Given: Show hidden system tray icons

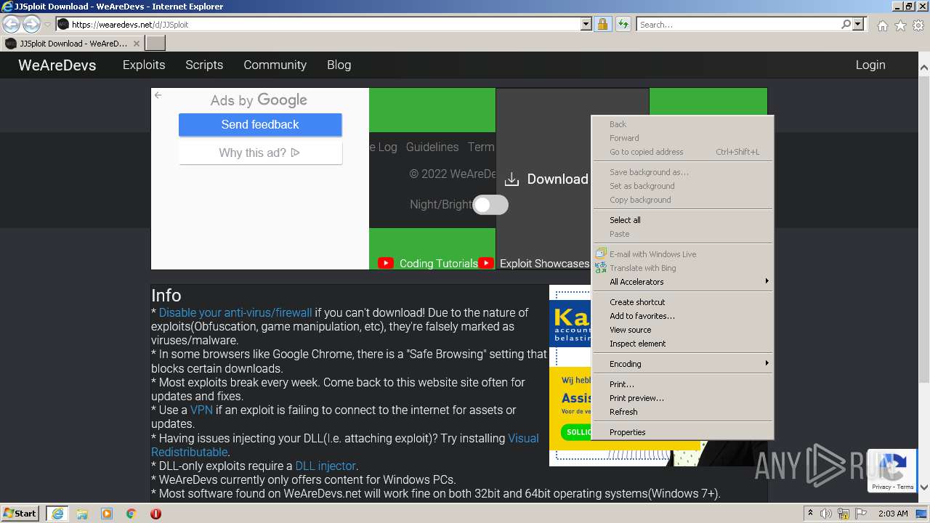Looking at the screenshot, I should tap(810, 514).
